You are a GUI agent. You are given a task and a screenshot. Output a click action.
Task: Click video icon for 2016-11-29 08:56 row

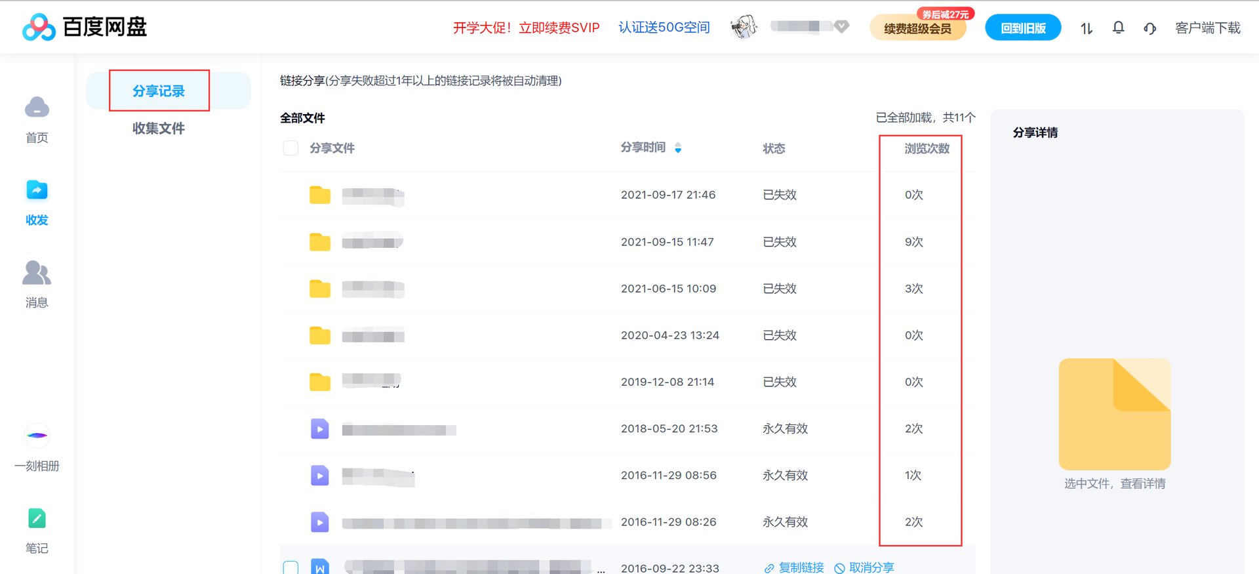click(319, 476)
